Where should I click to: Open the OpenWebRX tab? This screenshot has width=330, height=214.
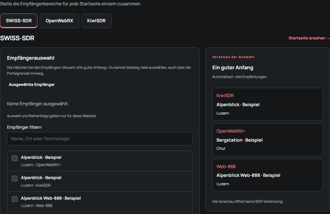pos(59,21)
